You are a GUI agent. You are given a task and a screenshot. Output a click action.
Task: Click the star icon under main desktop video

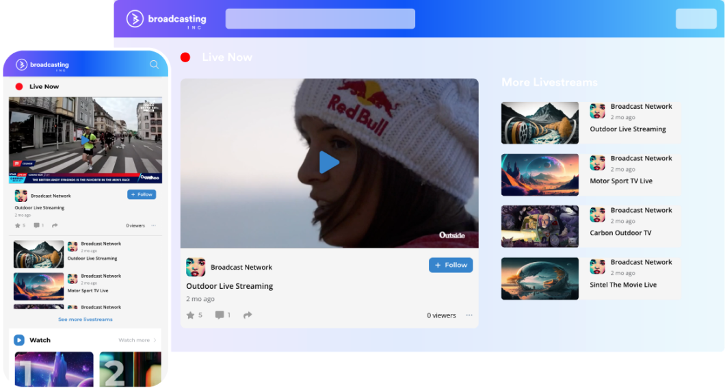point(190,315)
